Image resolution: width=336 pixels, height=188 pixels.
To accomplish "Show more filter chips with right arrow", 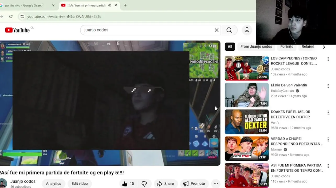I will tap(324, 47).
